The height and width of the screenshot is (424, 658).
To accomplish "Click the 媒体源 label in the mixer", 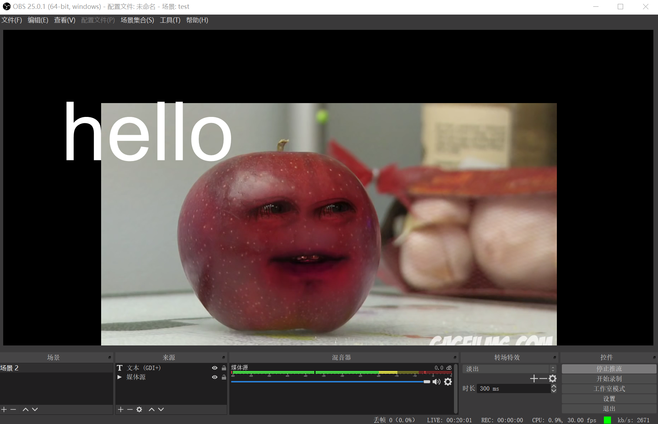I will point(240,367).
